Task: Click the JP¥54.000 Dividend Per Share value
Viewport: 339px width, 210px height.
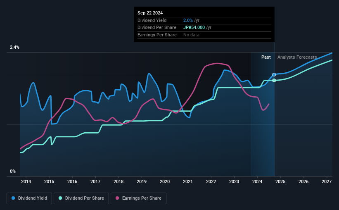Action: [x=194, y=28]
